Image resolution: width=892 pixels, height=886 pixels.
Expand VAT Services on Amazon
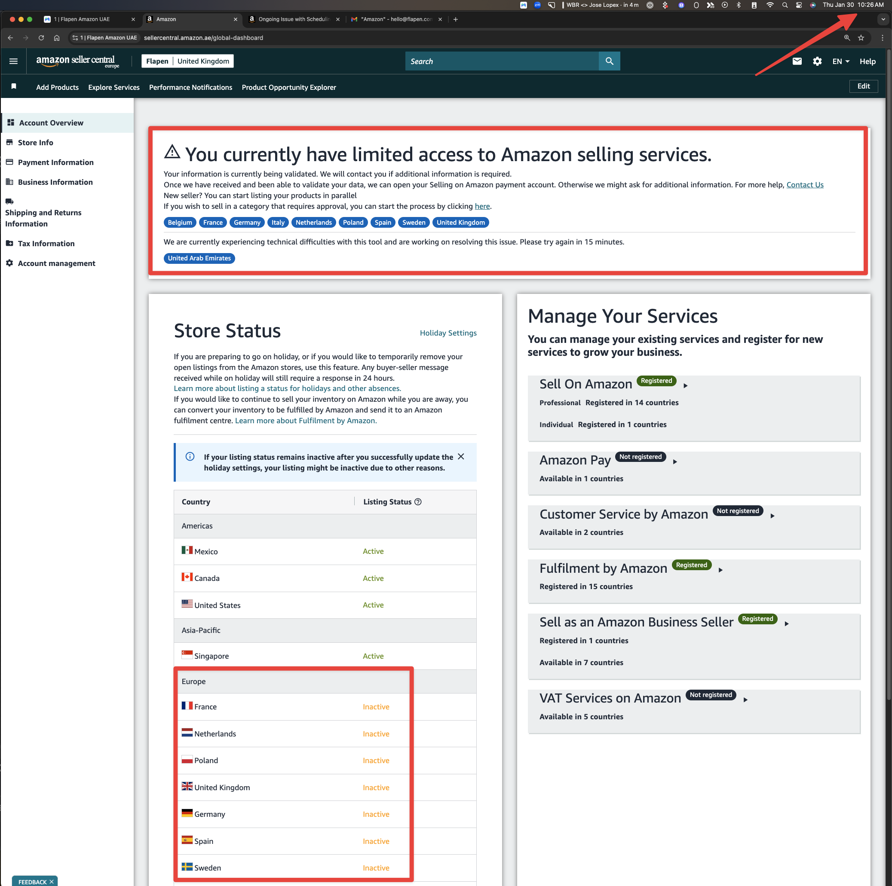[x=746, y=700]
